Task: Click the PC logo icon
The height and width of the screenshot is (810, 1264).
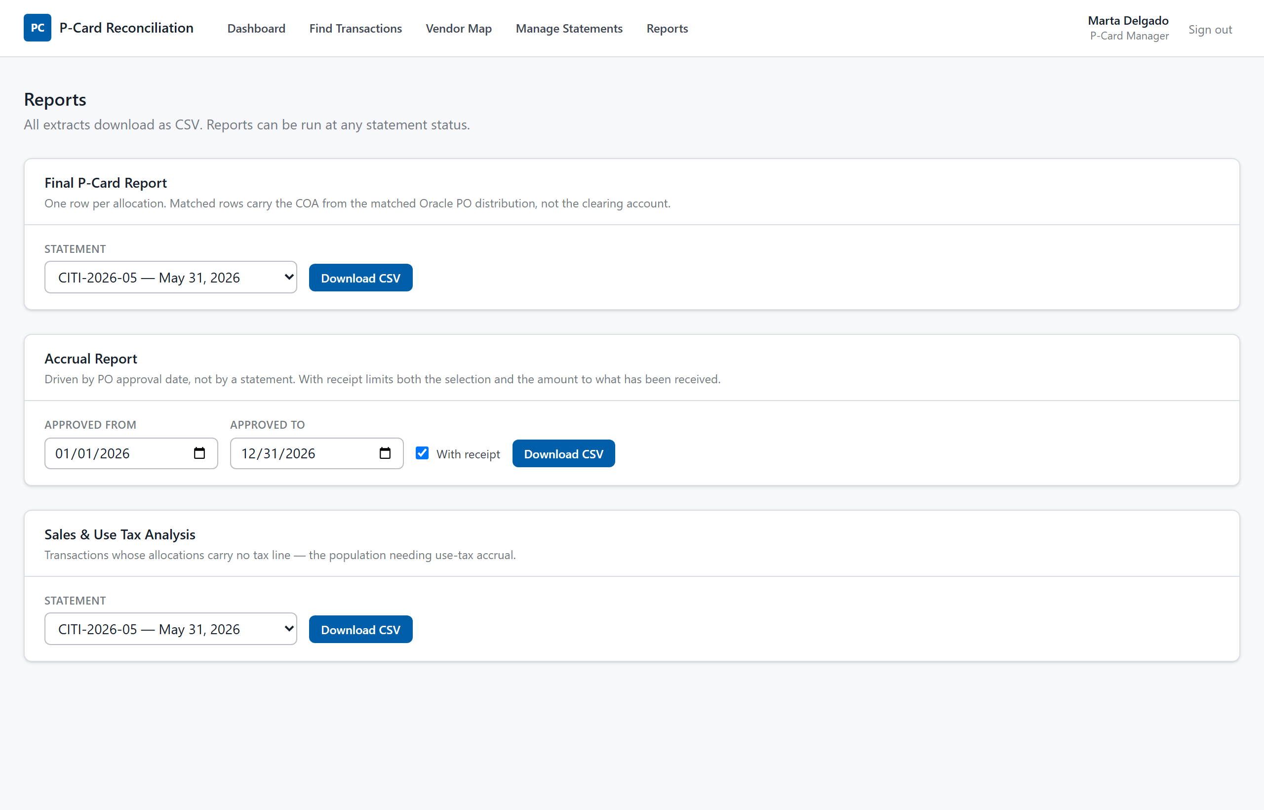Action: coord(38,28)
